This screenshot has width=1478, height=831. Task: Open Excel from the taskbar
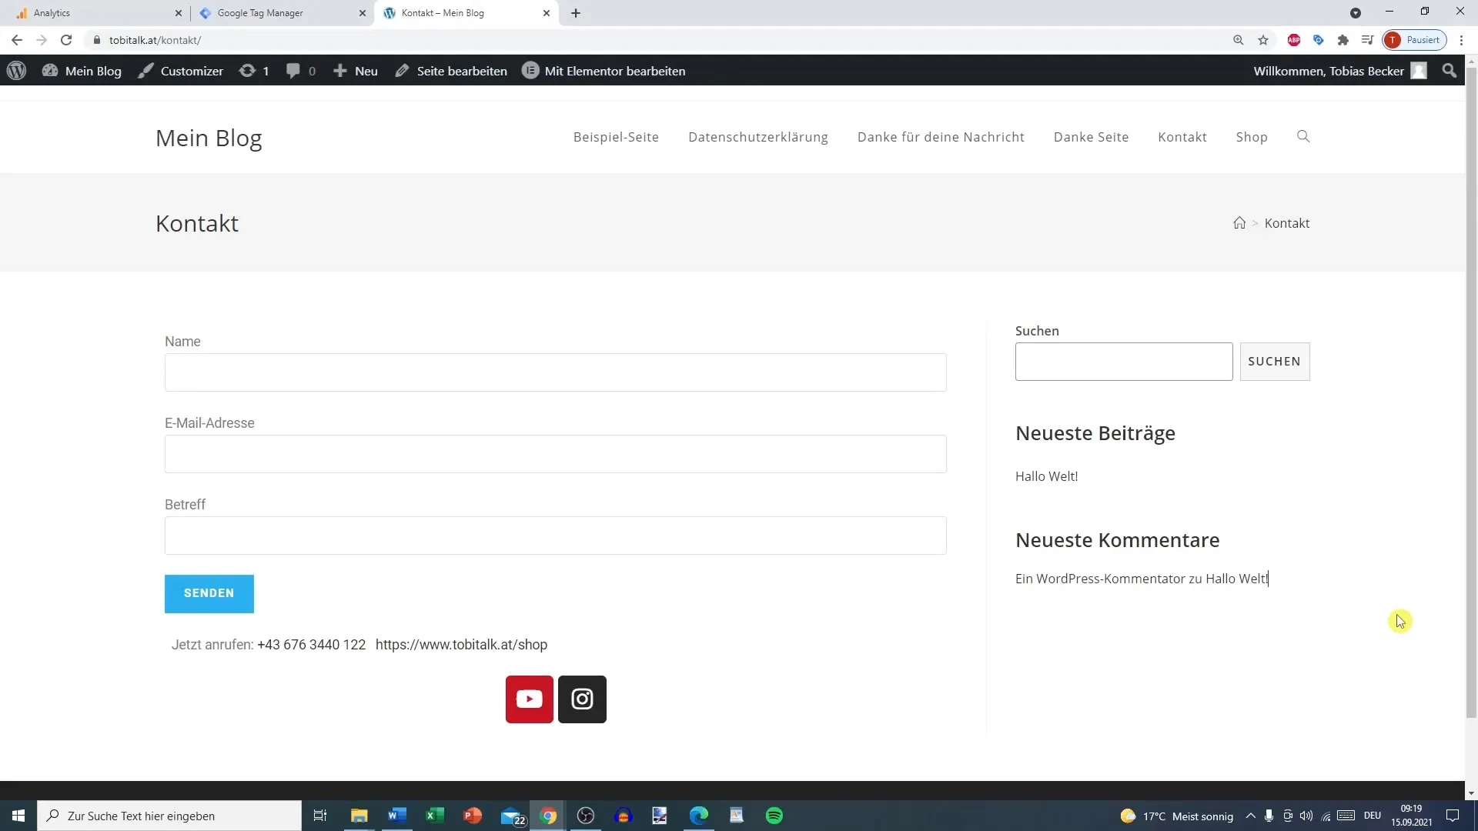coord(435,816)
